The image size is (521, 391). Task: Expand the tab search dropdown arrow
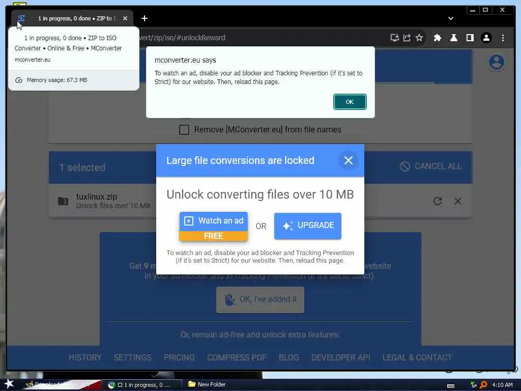450,18
